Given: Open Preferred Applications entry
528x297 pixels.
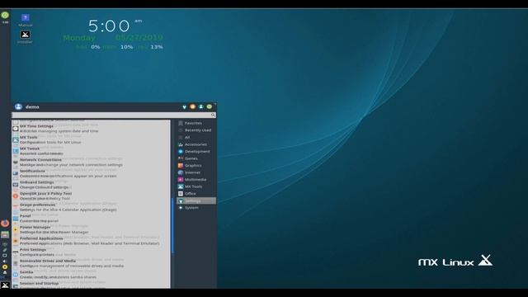Looking at the screenshot, I should pos(91,241).
